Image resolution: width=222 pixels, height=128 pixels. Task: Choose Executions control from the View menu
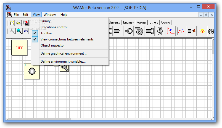pos(70,27)
